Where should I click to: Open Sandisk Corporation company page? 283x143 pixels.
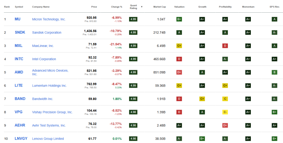point(47,32)
